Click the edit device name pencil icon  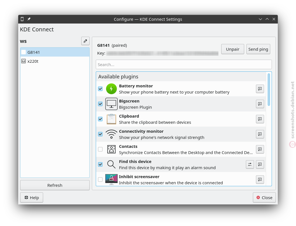(x=85, y=41)
